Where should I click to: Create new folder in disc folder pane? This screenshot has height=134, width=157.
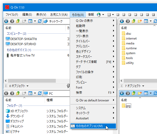140,21
